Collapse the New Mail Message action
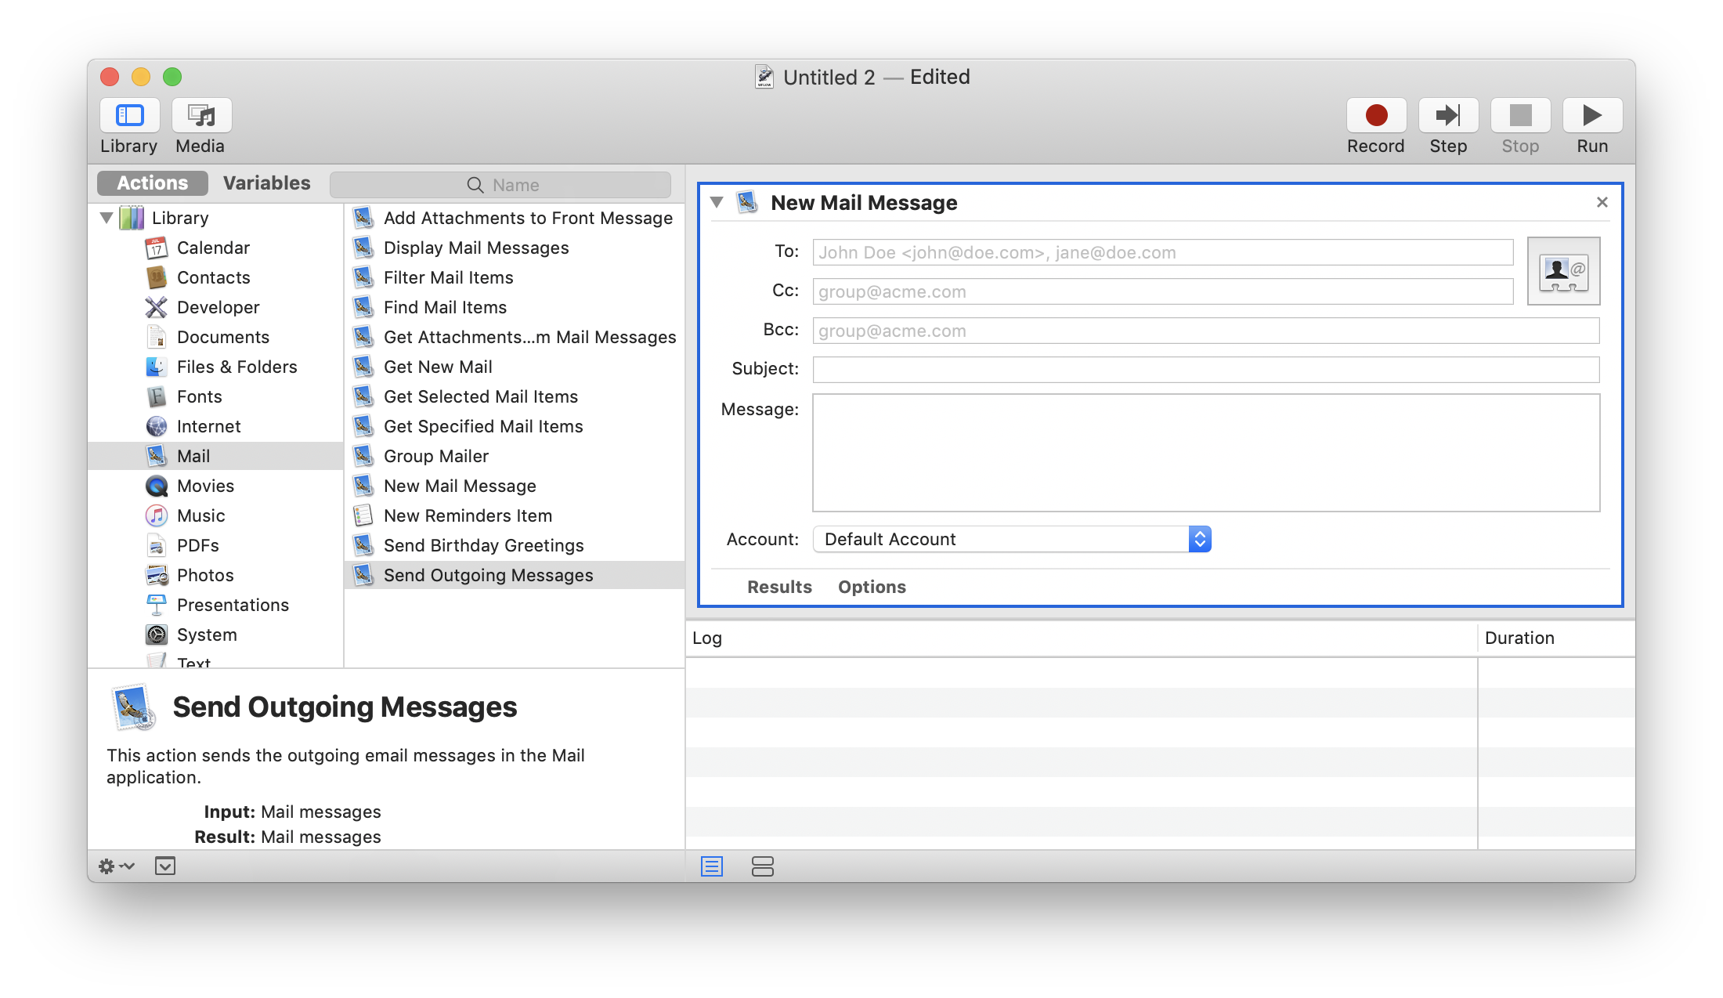1723x998 pixels. (717, 202)
